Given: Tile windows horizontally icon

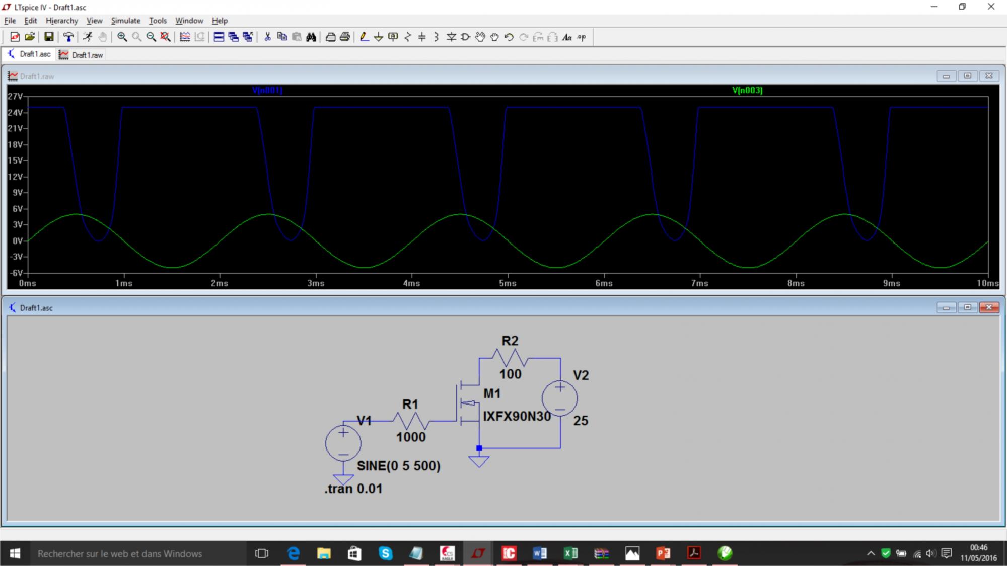Looking at the screenshot, I should (x=219, y=37).
